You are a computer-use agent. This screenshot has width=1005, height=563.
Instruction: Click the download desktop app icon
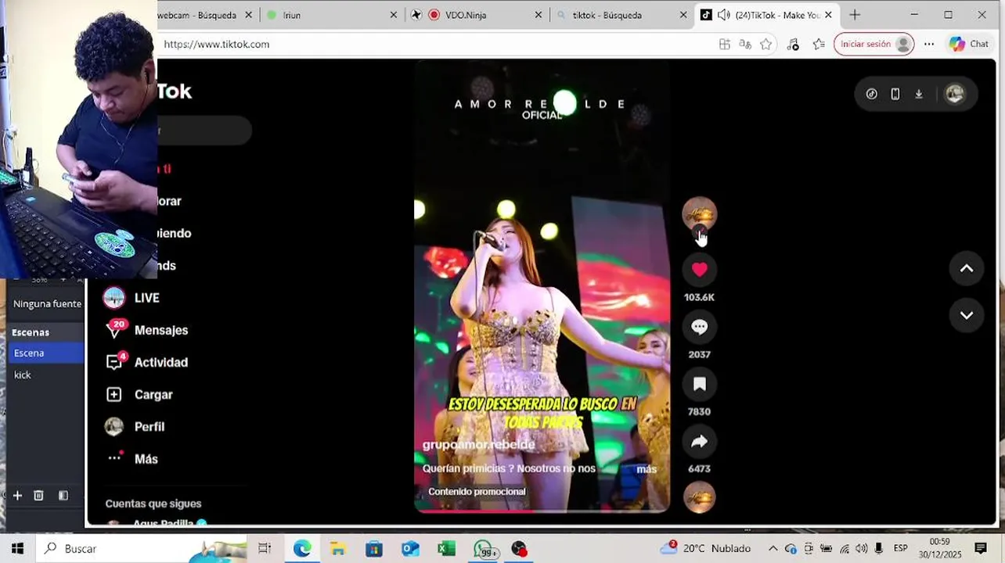(x=919, y=94)
